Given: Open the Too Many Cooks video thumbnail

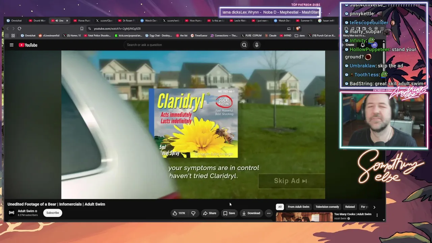Looking at the screenshot, I should [x=304, y=217].
